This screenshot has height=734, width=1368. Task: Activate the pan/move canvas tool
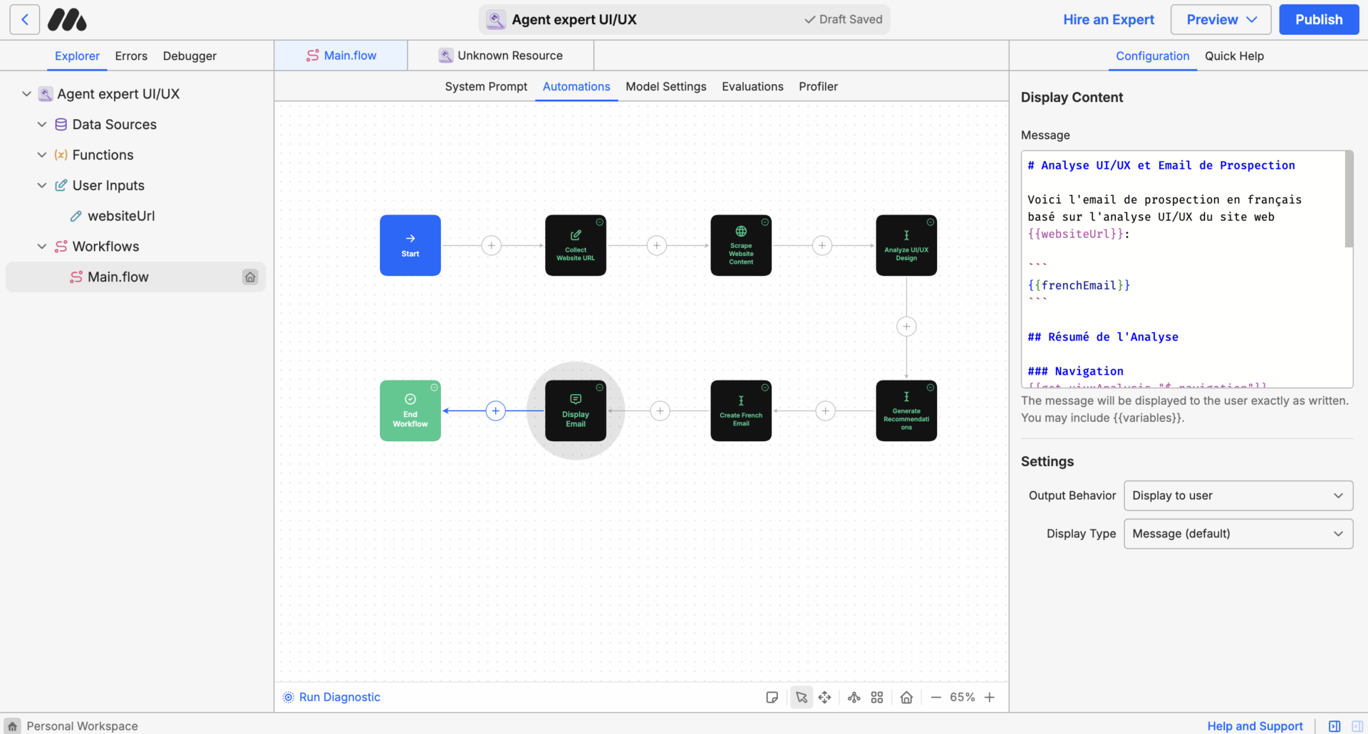825,697
